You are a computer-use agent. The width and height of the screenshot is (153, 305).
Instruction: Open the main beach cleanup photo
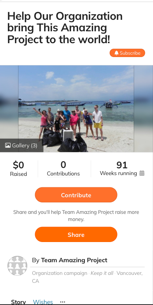tap(76, 109)
